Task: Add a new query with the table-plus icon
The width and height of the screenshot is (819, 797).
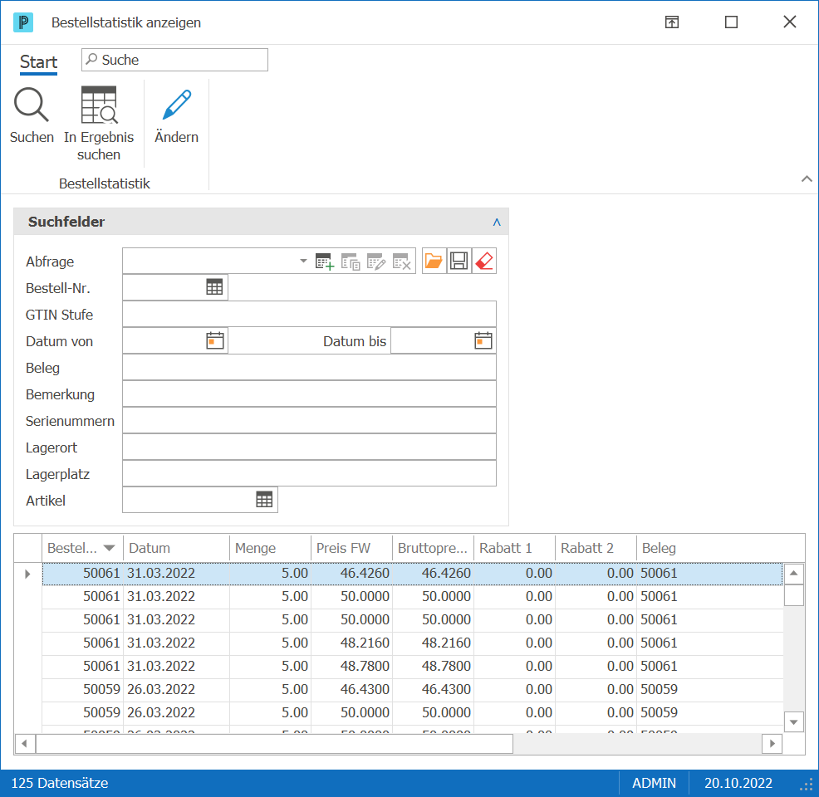Action: pos(325,261)
